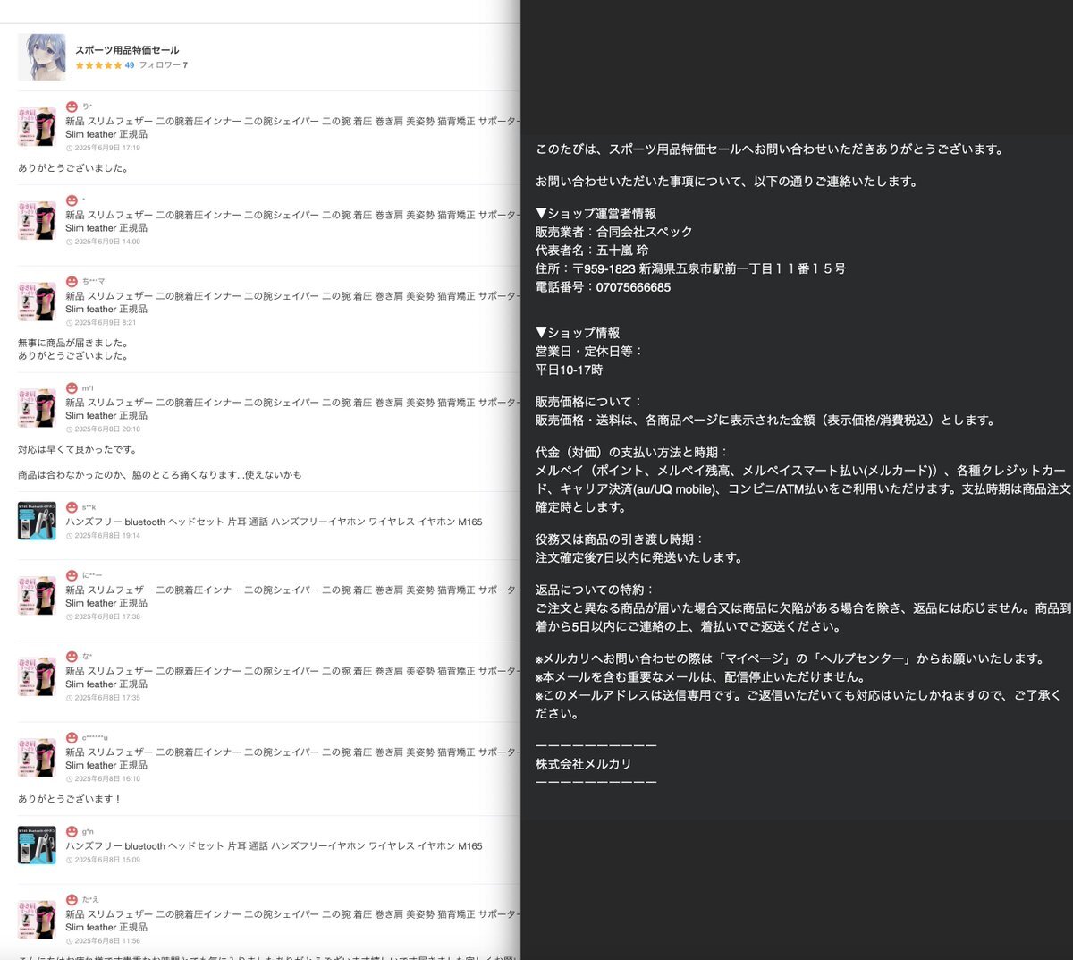The image size is (1073, 960).
Task: Click the good-rating face icon beside m*i
Action: [x=72, y=387]
